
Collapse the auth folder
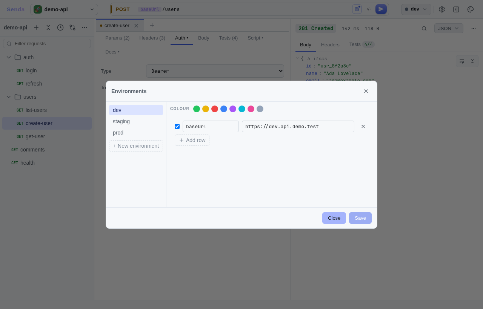point(9,57)
